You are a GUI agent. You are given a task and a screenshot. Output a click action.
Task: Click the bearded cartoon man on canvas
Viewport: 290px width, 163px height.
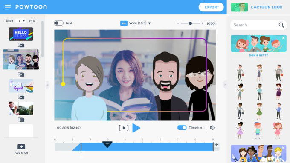click(166, 86)
